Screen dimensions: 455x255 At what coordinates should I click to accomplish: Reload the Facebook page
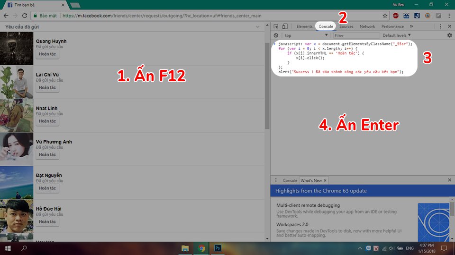[25, 16]
